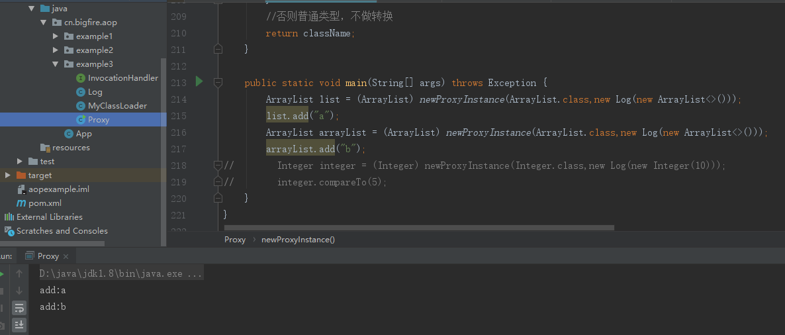This screenshot has height=335, width=785.
Task: Click the aopexample.iml file icon
Action: tap(21, 190)
